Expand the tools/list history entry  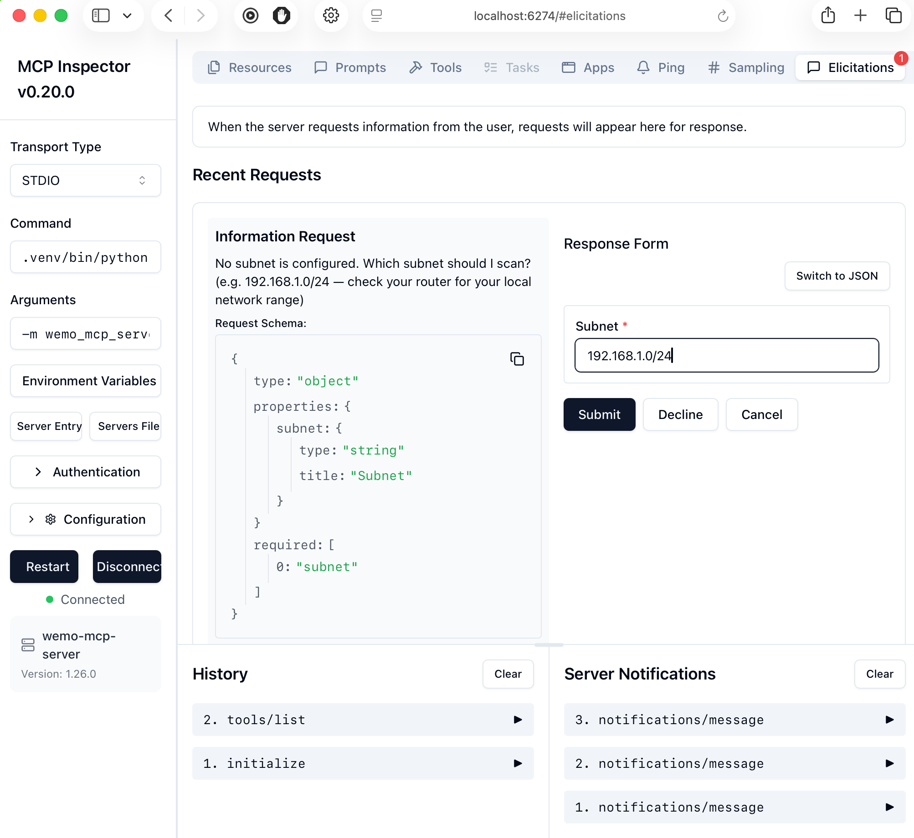[x=363, y=720]
